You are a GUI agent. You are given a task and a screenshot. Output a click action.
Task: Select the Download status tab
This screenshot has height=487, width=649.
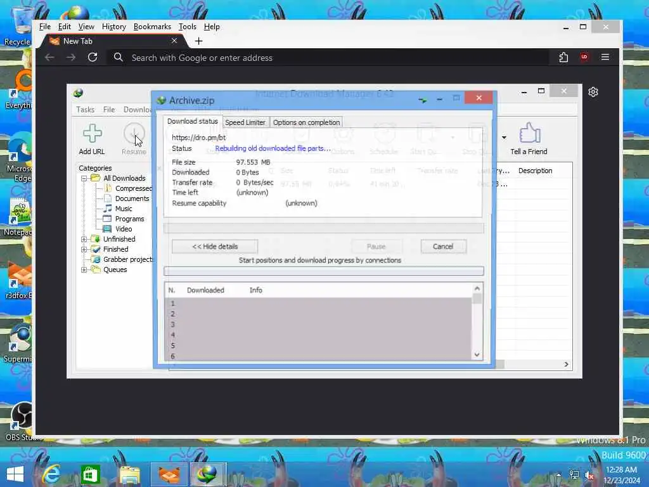(x=192, y=121)
